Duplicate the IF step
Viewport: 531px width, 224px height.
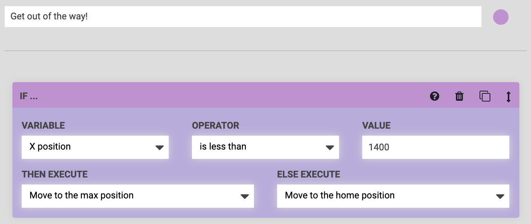pos(485,96)
